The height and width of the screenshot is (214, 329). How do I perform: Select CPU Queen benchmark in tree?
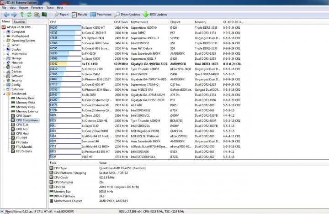point(23,116)
